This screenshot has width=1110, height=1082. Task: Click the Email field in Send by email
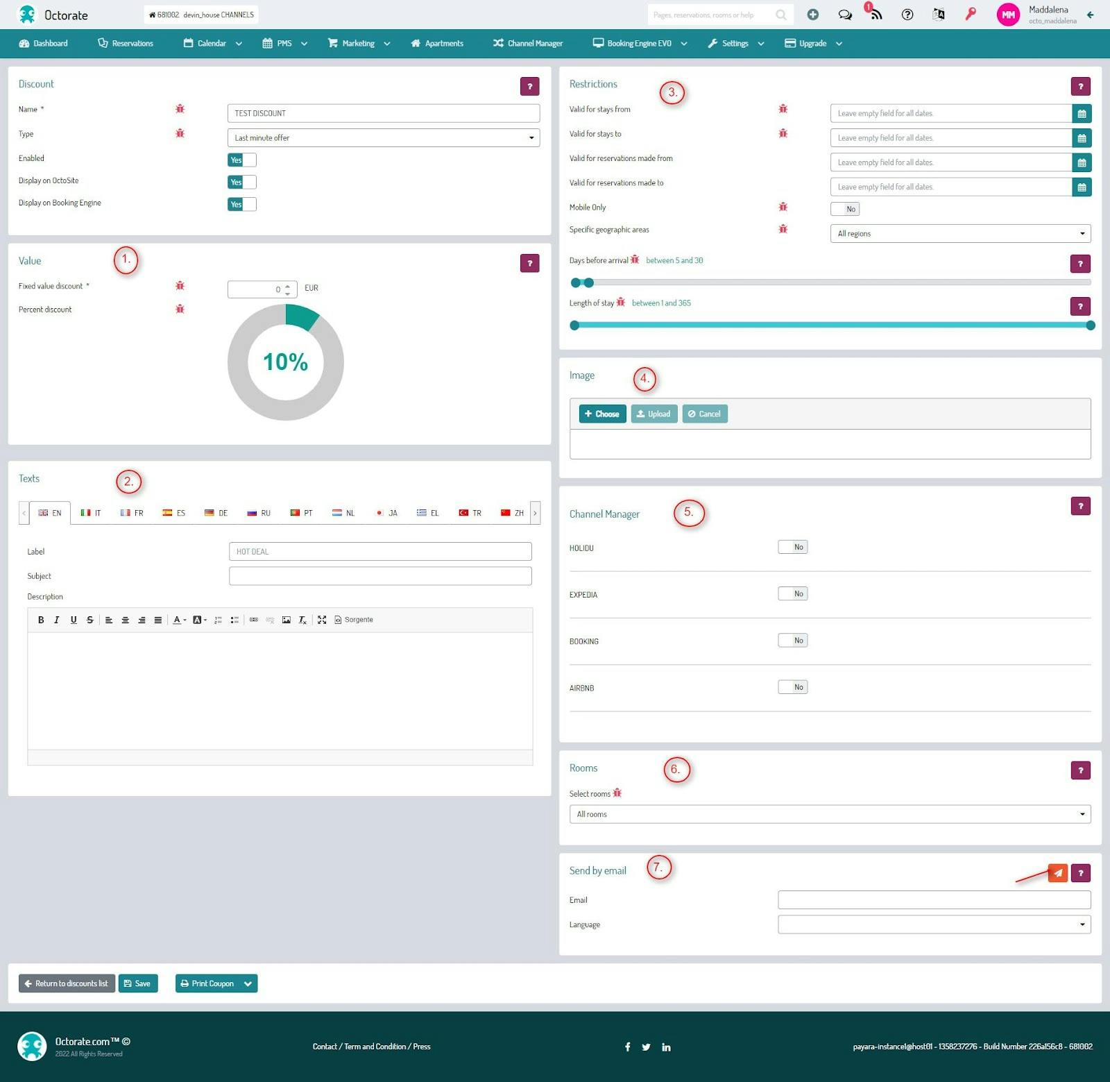934,900
